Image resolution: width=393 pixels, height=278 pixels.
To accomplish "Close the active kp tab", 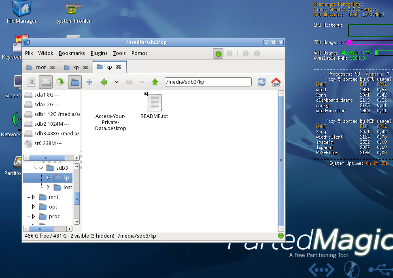I will pos(118,67).
